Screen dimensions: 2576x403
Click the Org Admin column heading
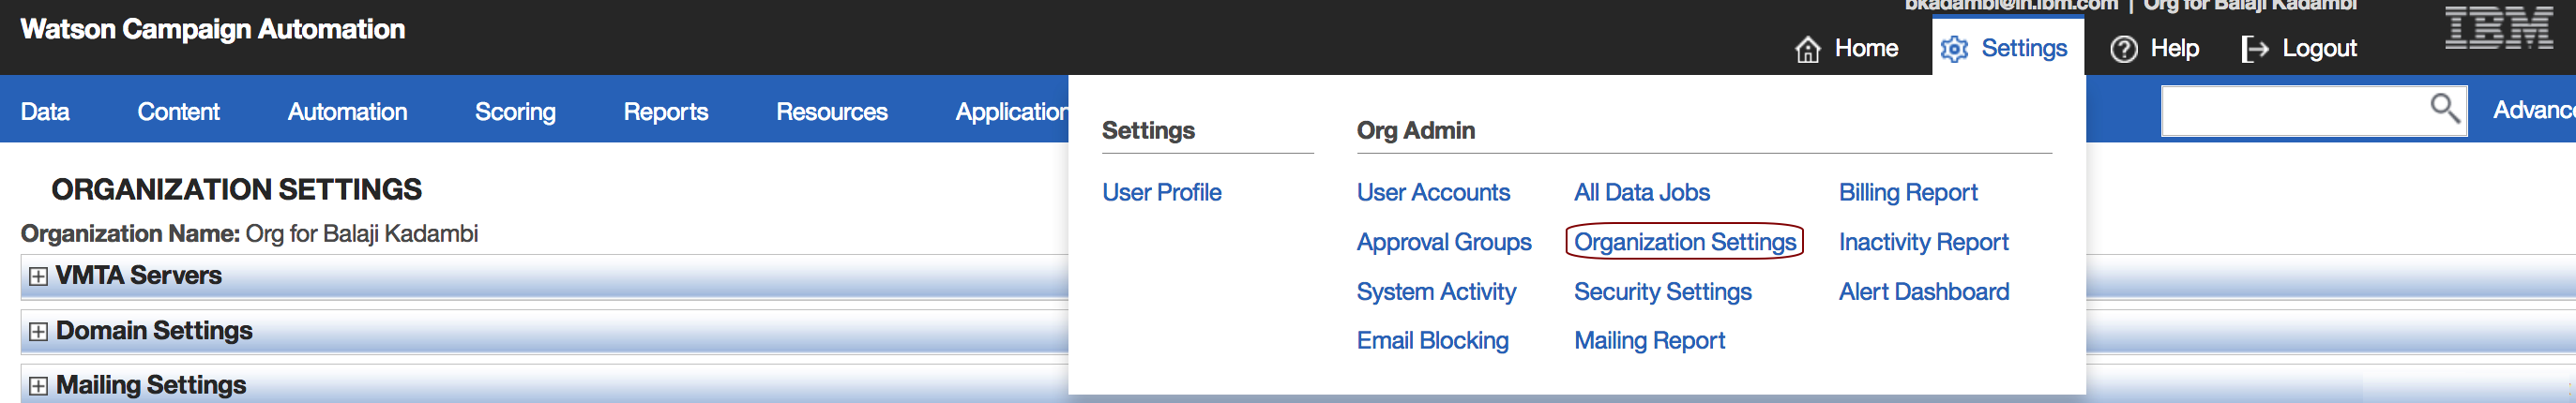pos(1416,131)
